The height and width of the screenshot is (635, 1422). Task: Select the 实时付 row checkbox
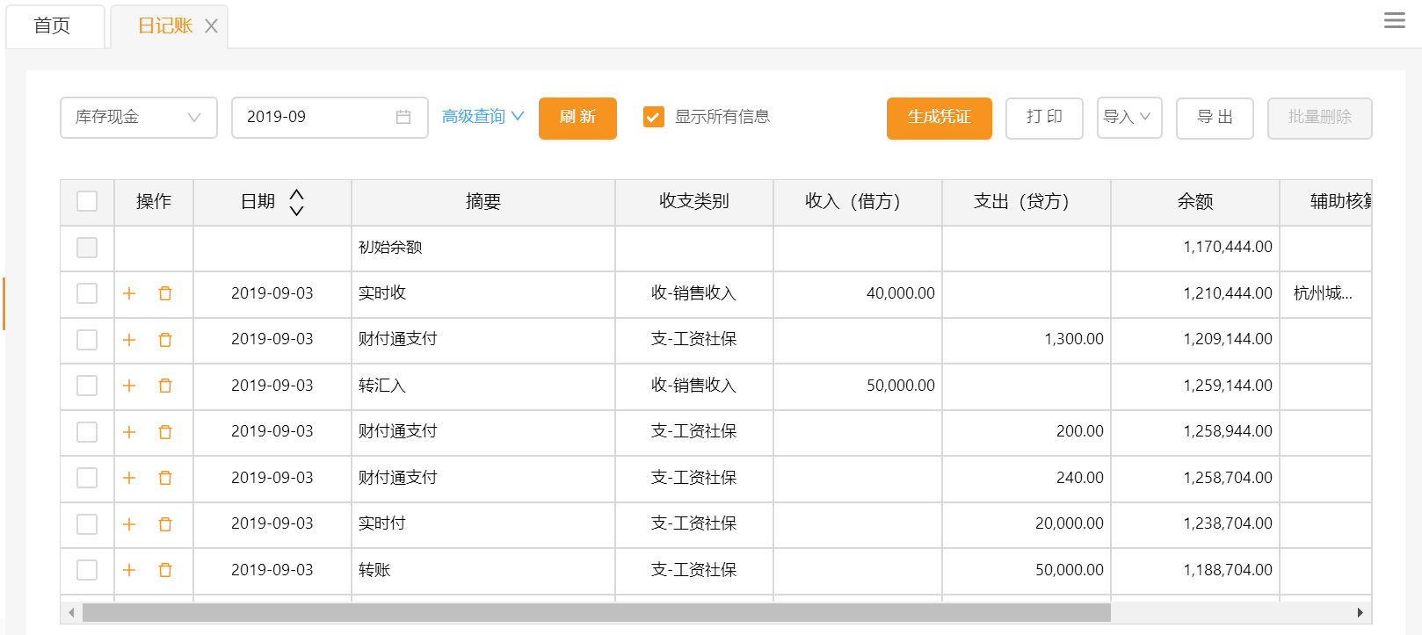87,524
